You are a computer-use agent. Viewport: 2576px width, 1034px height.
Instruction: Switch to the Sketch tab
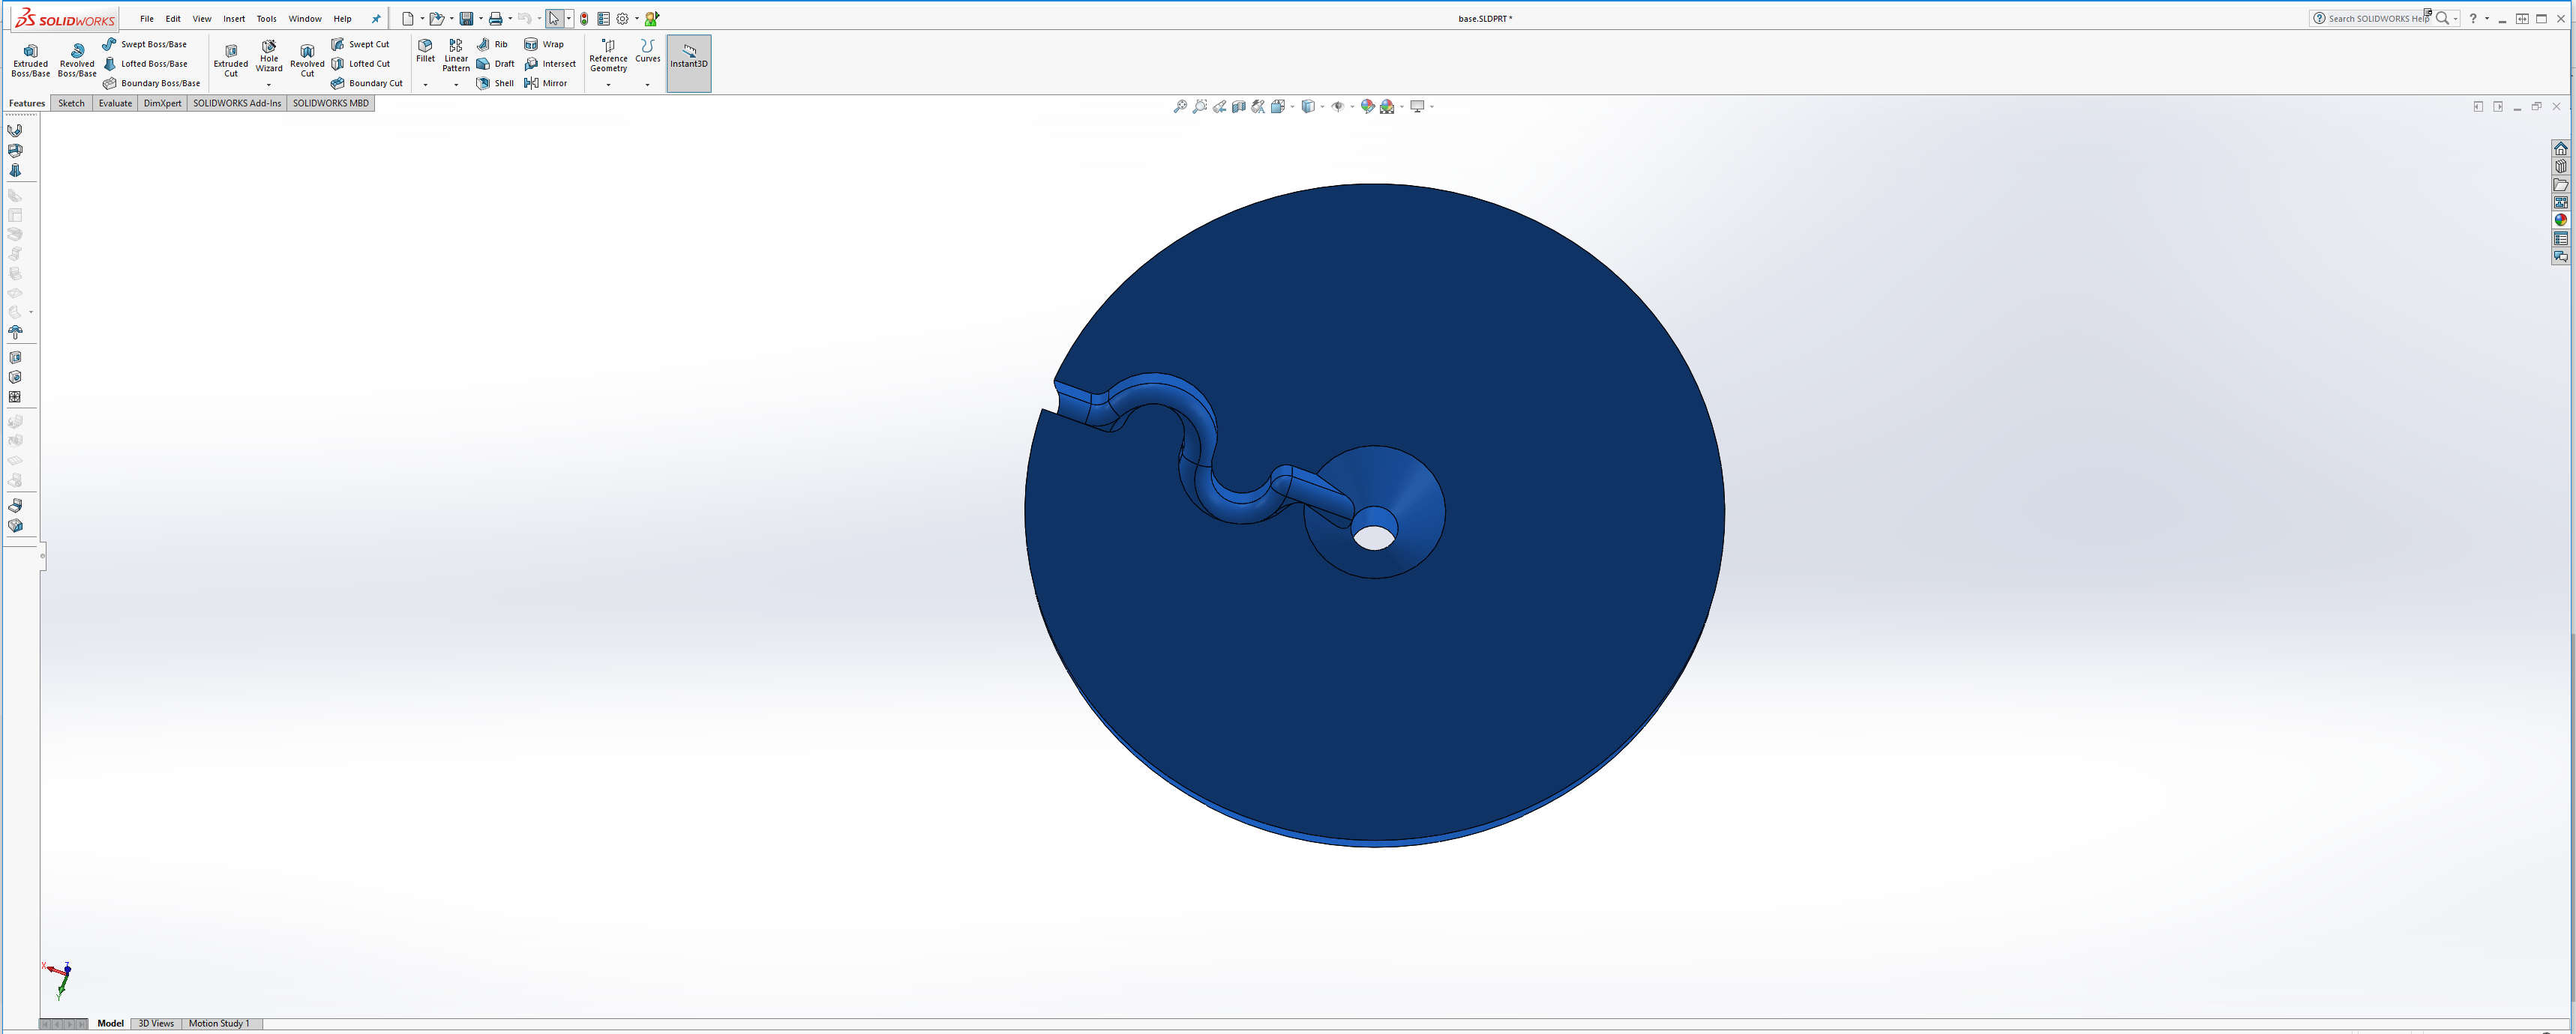point(71,103)
